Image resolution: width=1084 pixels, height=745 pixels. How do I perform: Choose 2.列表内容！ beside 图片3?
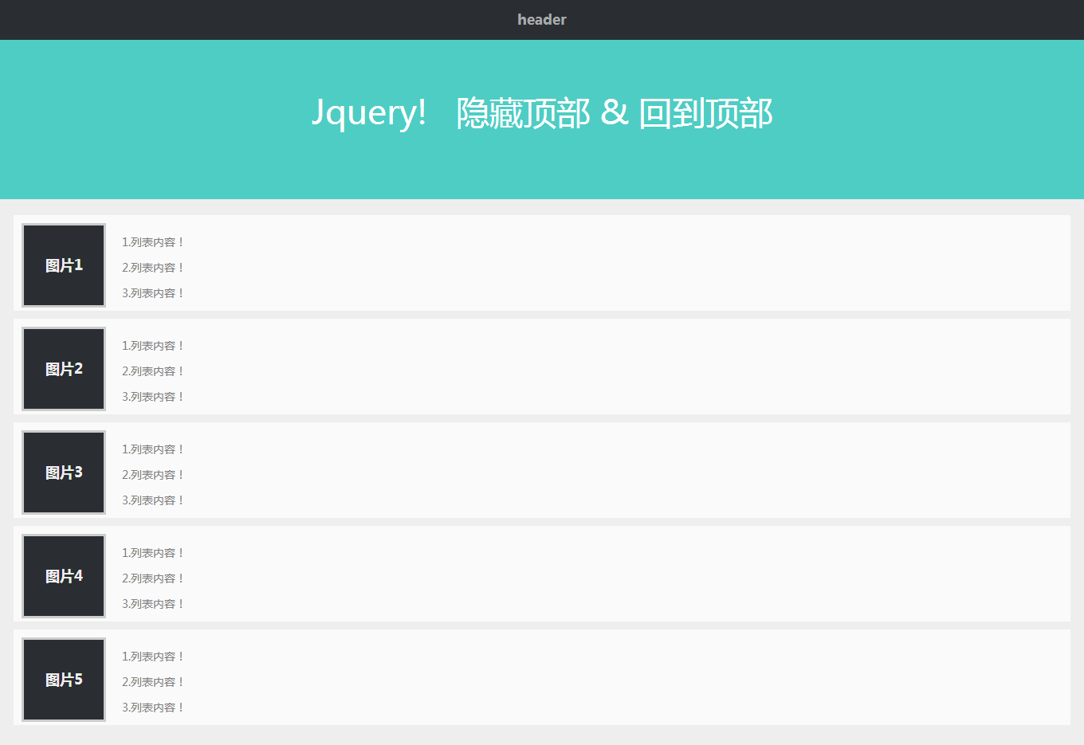153,475
